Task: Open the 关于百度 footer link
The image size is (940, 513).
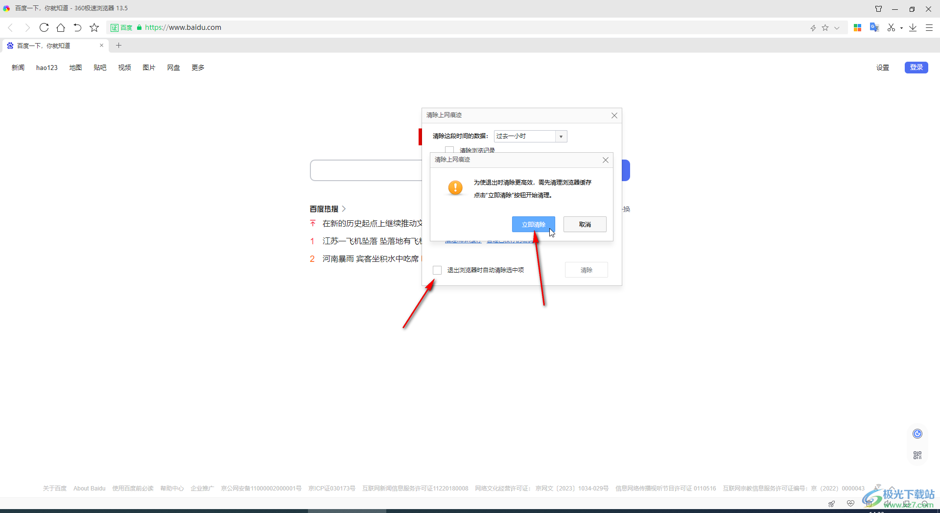Action: pos(55,489)
